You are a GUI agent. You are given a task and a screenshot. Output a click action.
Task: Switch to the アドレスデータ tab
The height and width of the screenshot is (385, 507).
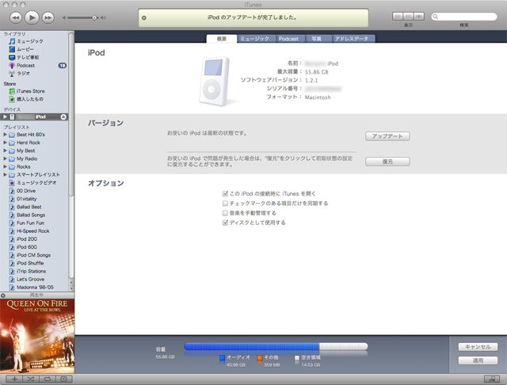tap(352, 39)
